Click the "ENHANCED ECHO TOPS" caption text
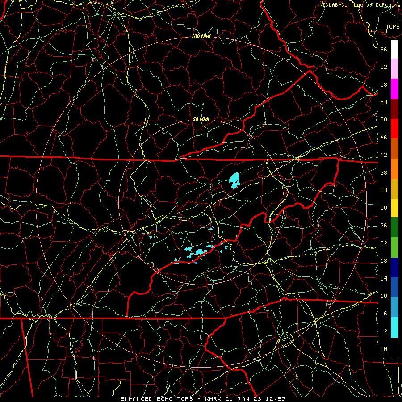This screenshot has width=402, height=402. coord(156,399)
